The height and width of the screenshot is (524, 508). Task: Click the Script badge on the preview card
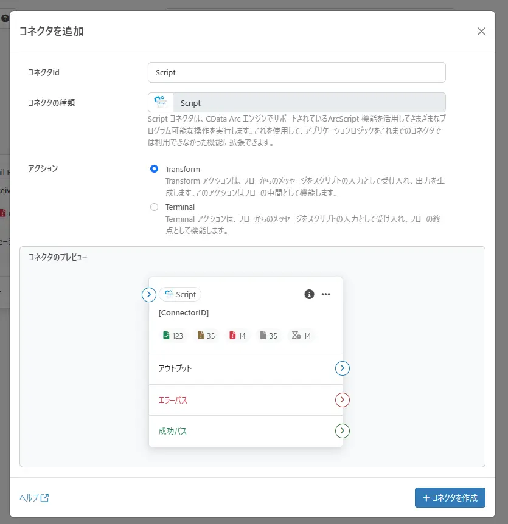pyautogui.click(x=180, y=294)
